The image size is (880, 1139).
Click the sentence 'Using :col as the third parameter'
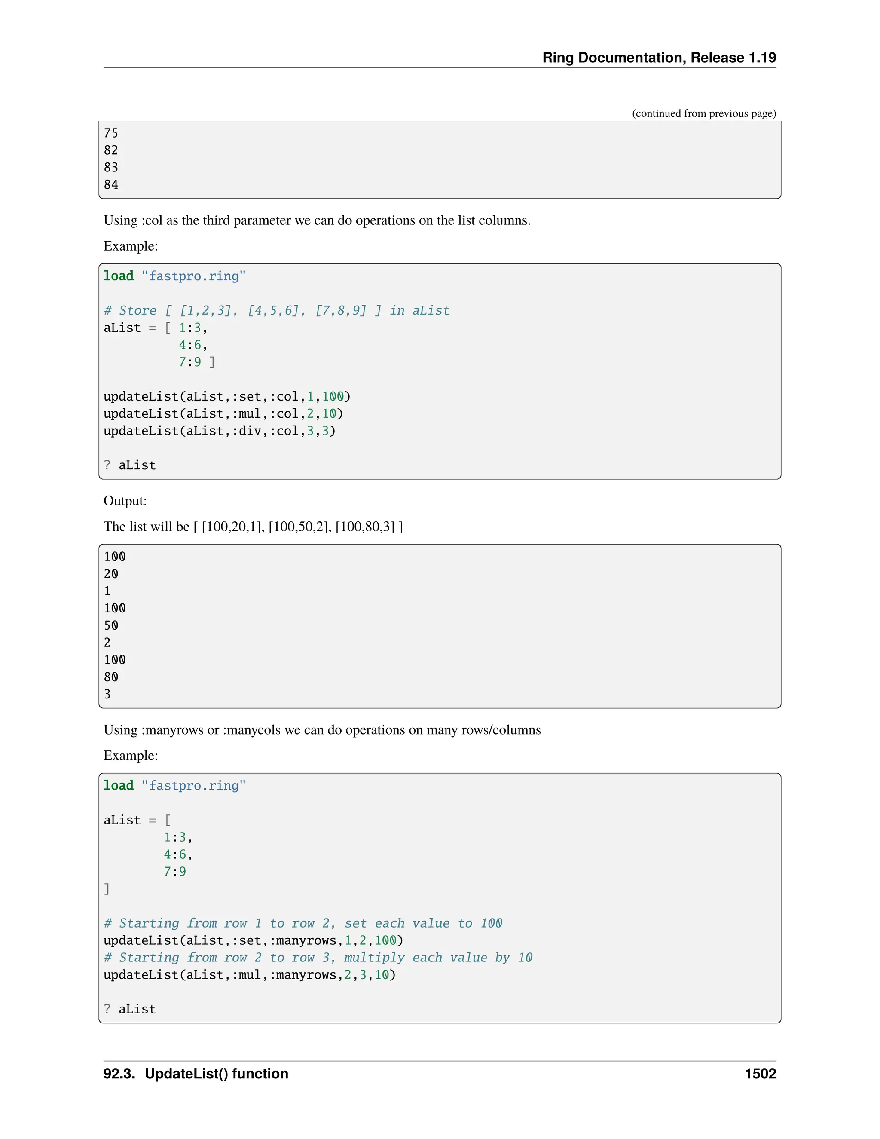(x=317, y=220)
